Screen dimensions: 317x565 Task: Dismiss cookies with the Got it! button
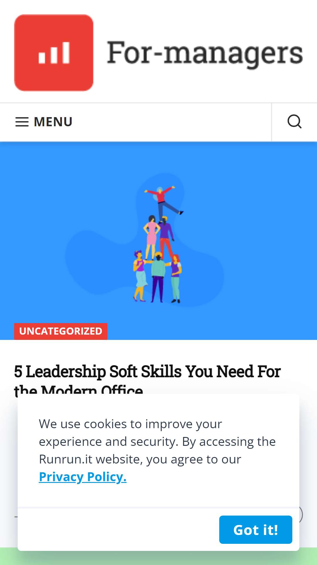pos(256,530)
